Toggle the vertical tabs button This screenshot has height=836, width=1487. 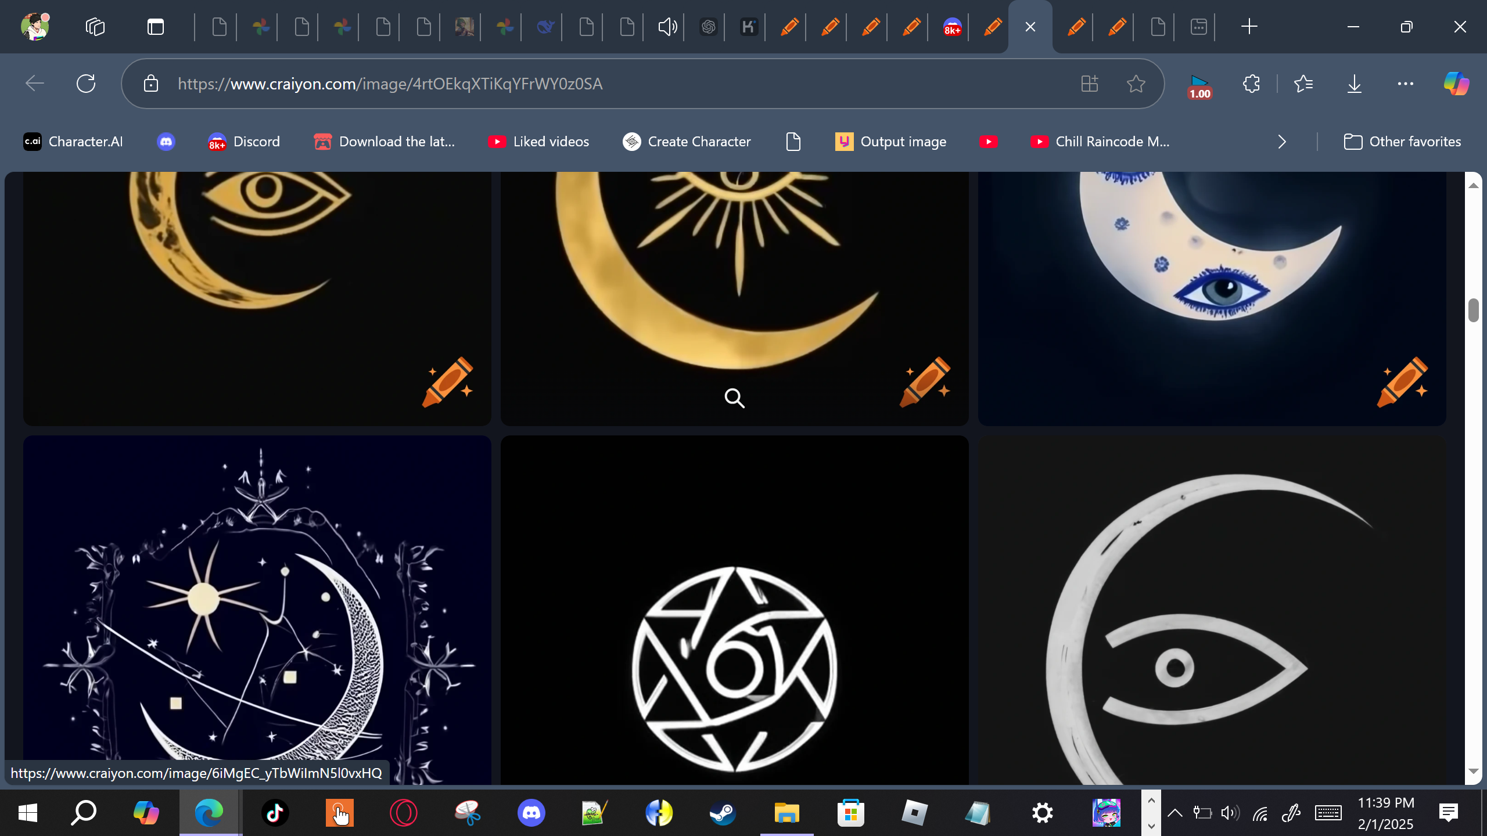pos(156,27)
